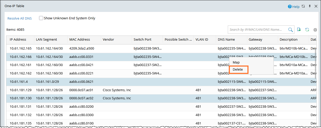Close the One-IP Table window
Image resolution: width=321 pixels, height=128 pixels.
click(316, 6)
